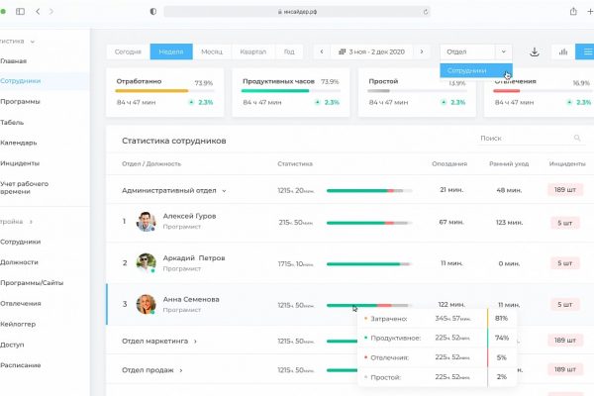Click the Поиск search field
Screen dimensions: 594x396
point(531,138)
